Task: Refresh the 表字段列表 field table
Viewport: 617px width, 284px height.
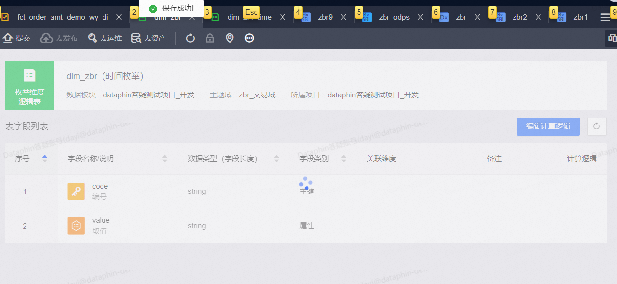Action: 596,126
